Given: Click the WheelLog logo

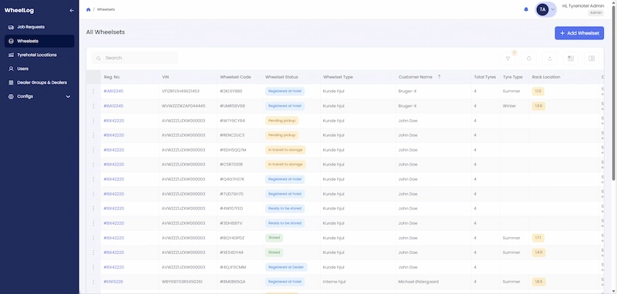Looking at the screenshot, I should pyautogui.click(x=19, y=11).
